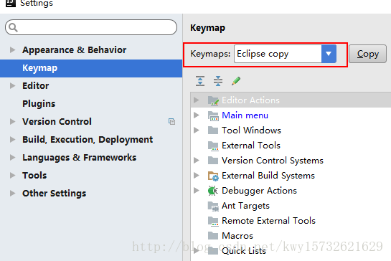The image size is (391, 261).
Task: Select the Macros row text
Action: (237, 236)
